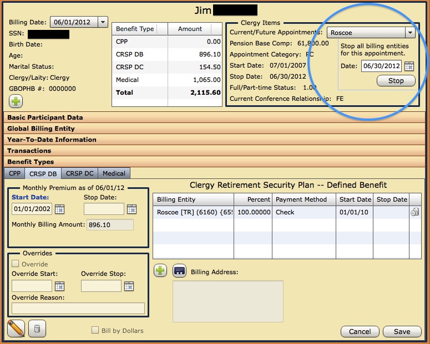Click the Benefit Type column header

[x=140, y=29]
